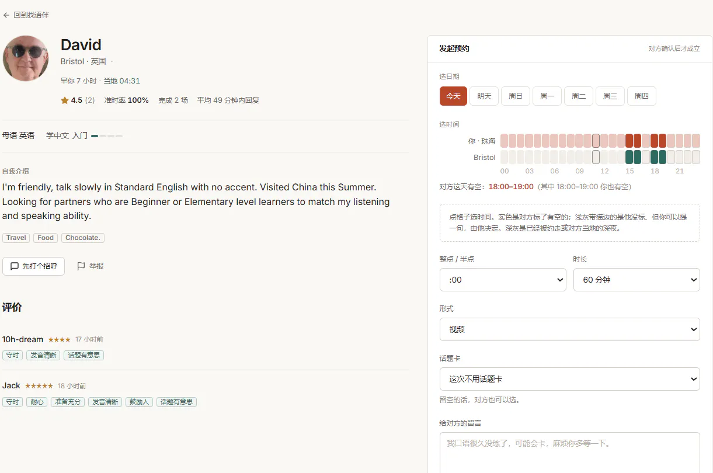713x473 pixels.
Task: Click the flag icon next to 举报
Action: tap(81, 266)
